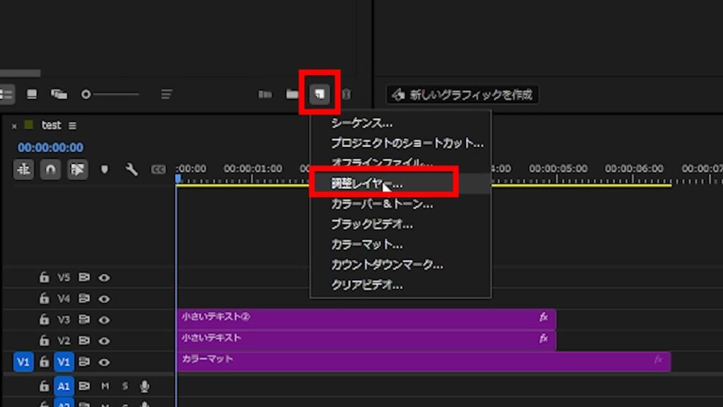This screenshot has height=407, width=723.
Task: Hide track V4 output eye
Action: pyautogui.click(x=104, y=299)
